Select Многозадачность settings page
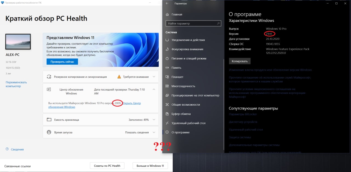351x172 pixels. click(193, 86)
